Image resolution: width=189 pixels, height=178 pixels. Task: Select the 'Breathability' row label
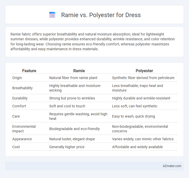click(22, 88)
